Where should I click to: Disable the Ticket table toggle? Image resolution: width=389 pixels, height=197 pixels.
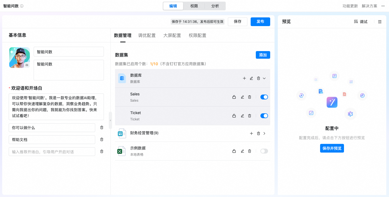pos(264,116)
